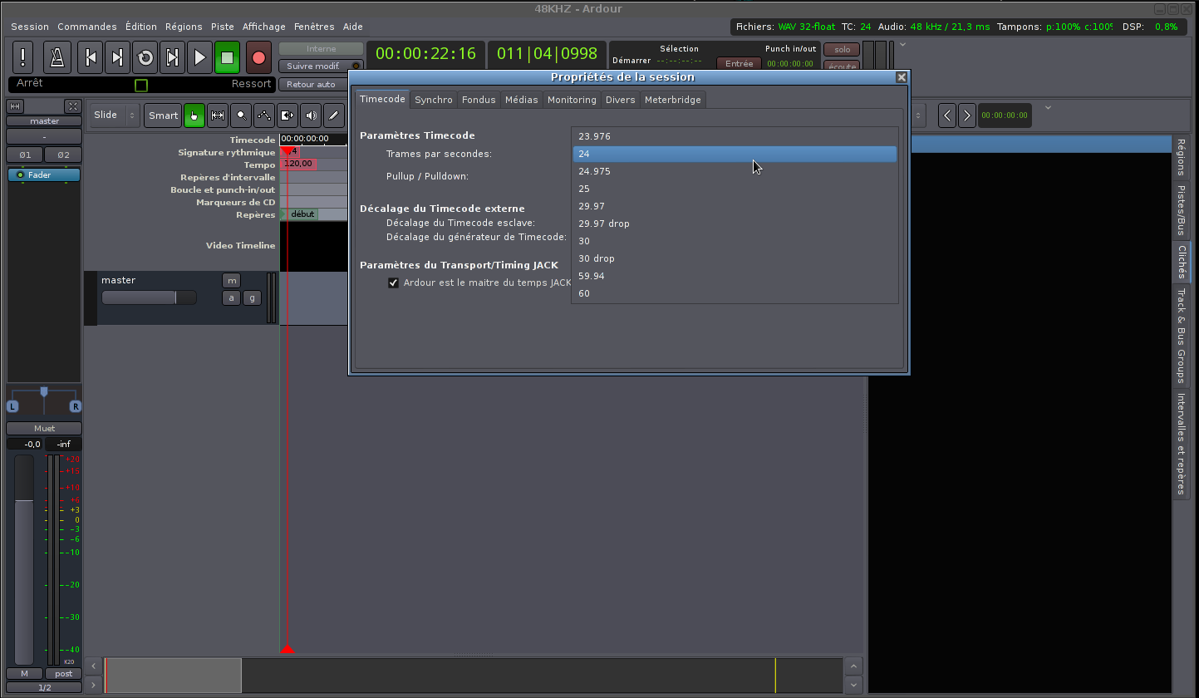Image resolution: width=1199 pixels, height=698 pixels.
Task: Switch to the Fondus tab
Action: click(x=479, y=100)
